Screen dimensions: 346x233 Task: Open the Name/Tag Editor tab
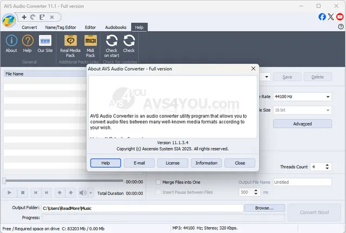[x=61, y=27]
